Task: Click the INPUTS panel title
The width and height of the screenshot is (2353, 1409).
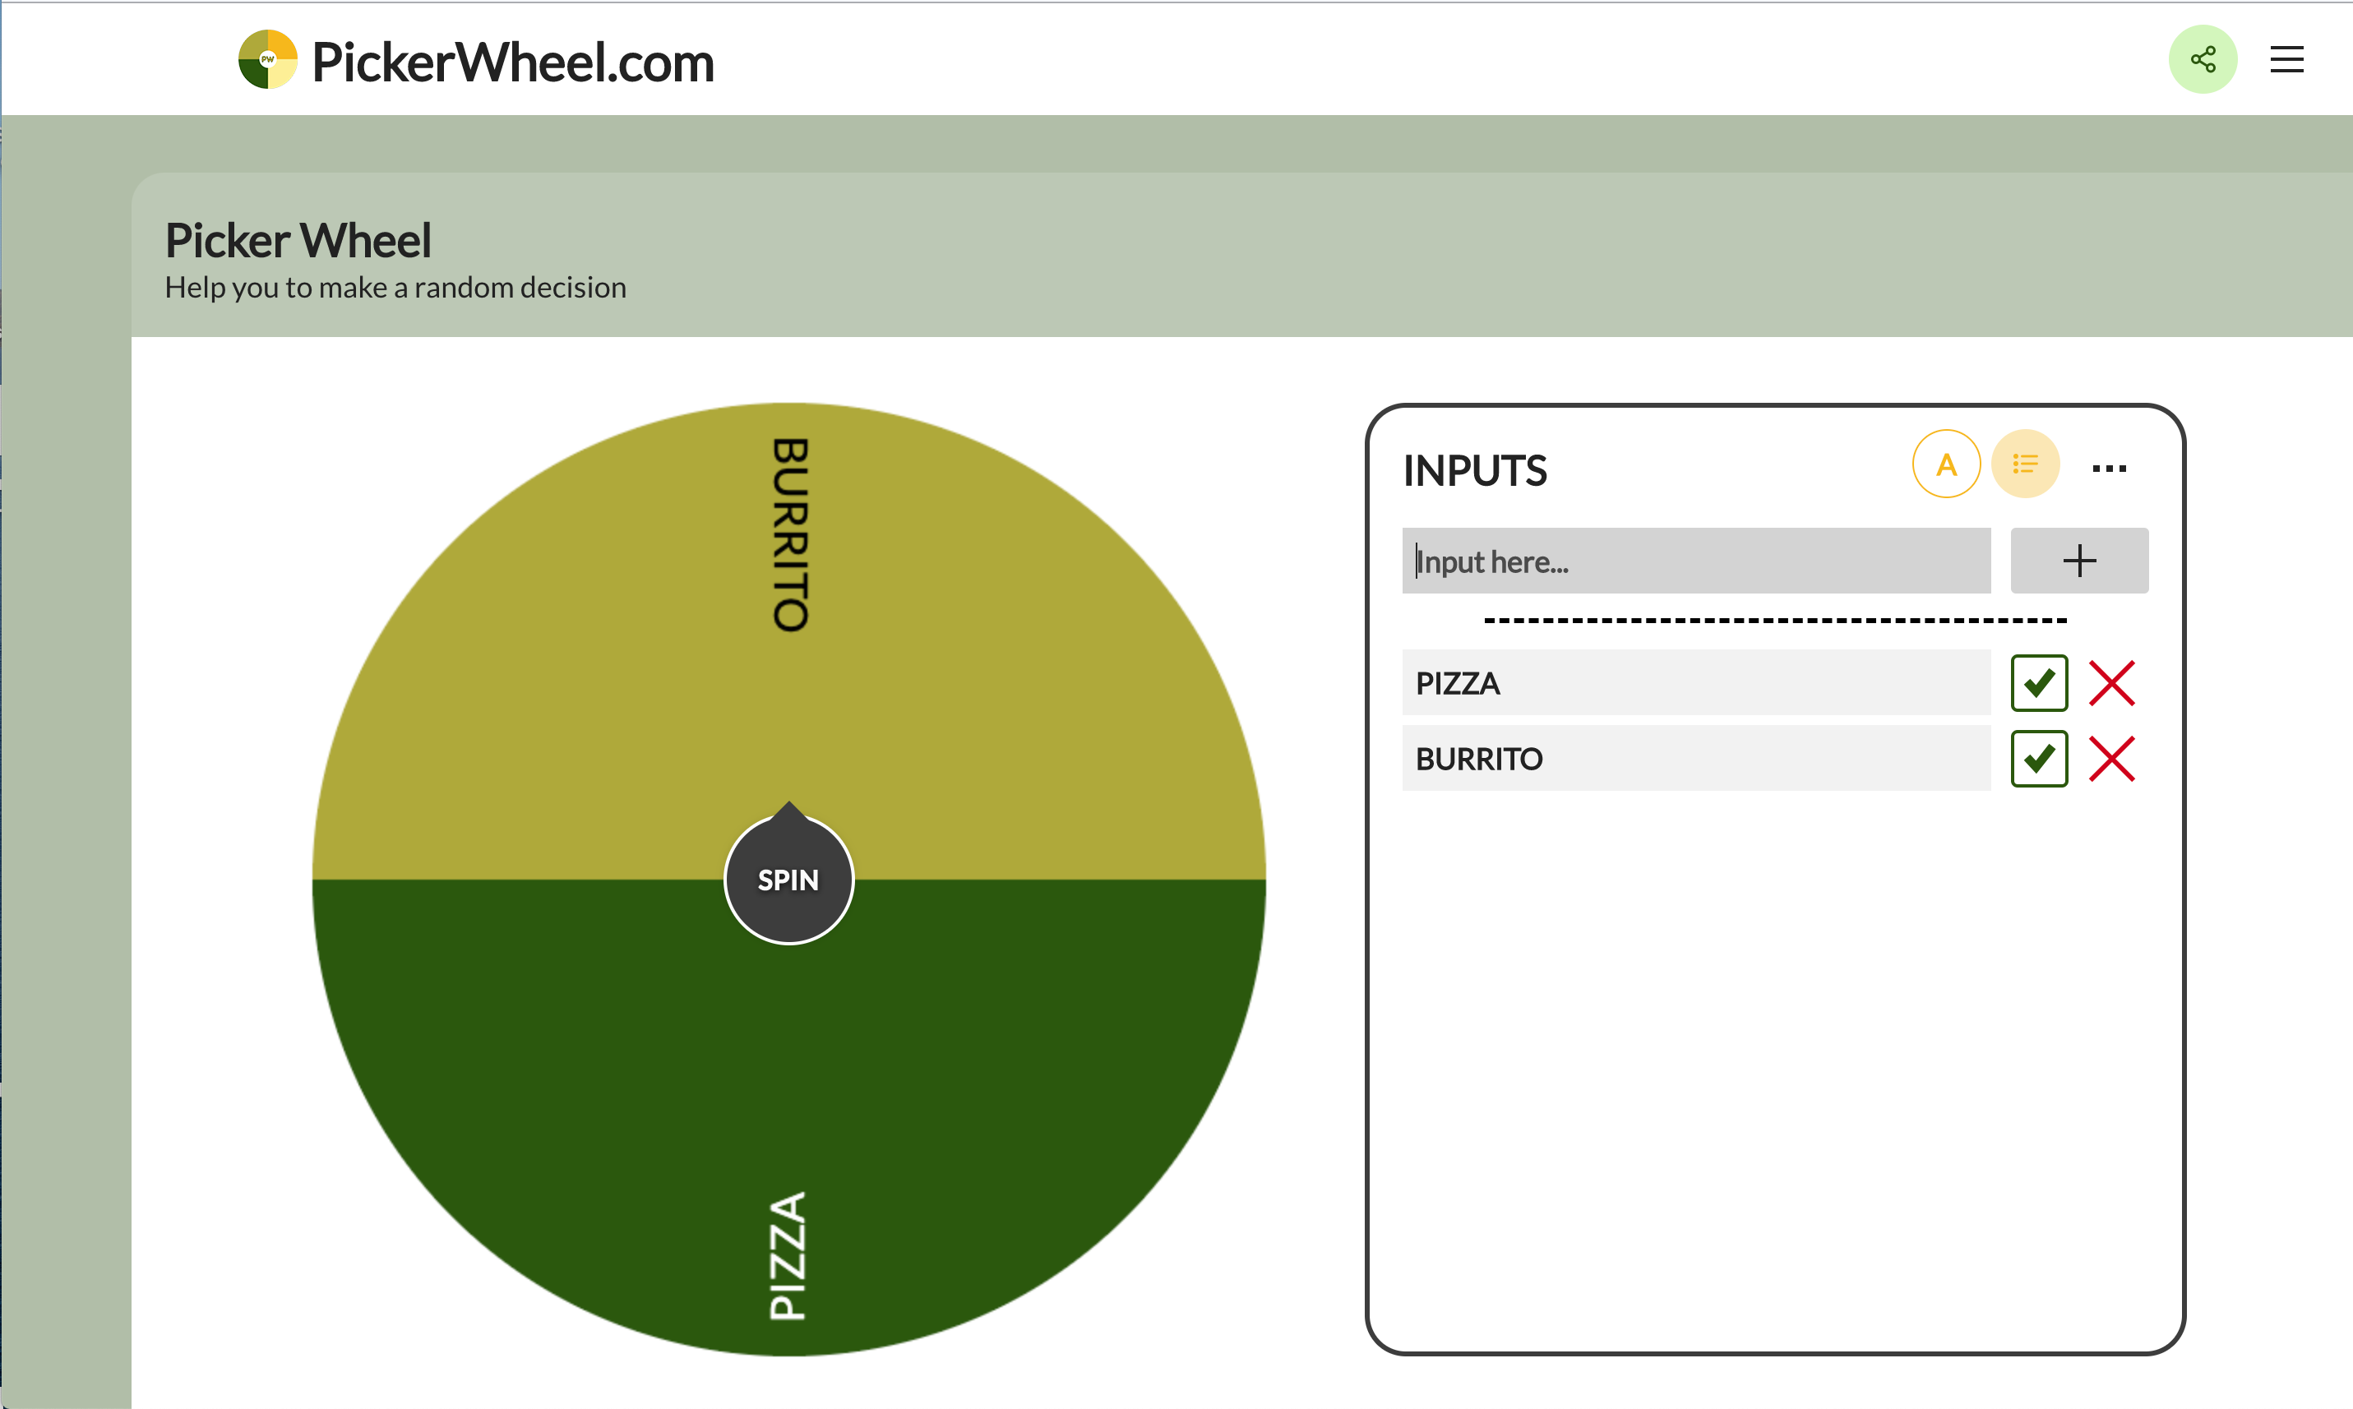Action: point(1475,471)
